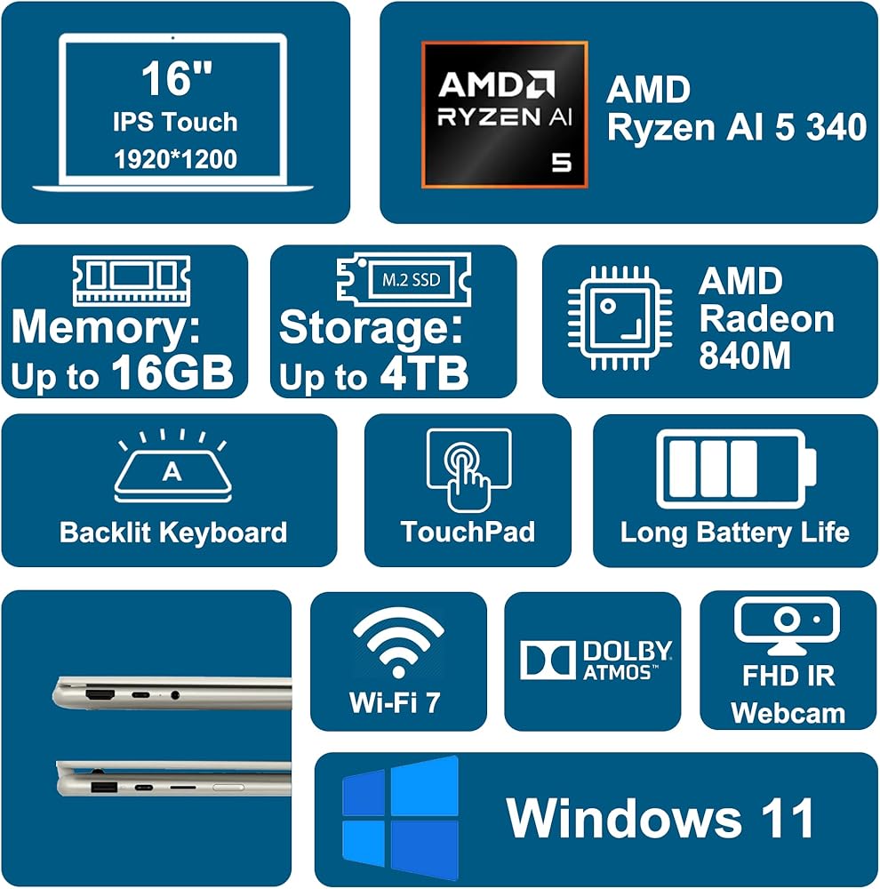Click the AMD Ryzen AI 5 chip badge

point(505,114)
